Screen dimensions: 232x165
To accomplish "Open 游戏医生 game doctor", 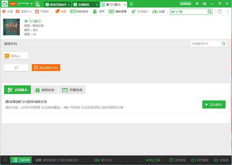I will coord(178,160).
